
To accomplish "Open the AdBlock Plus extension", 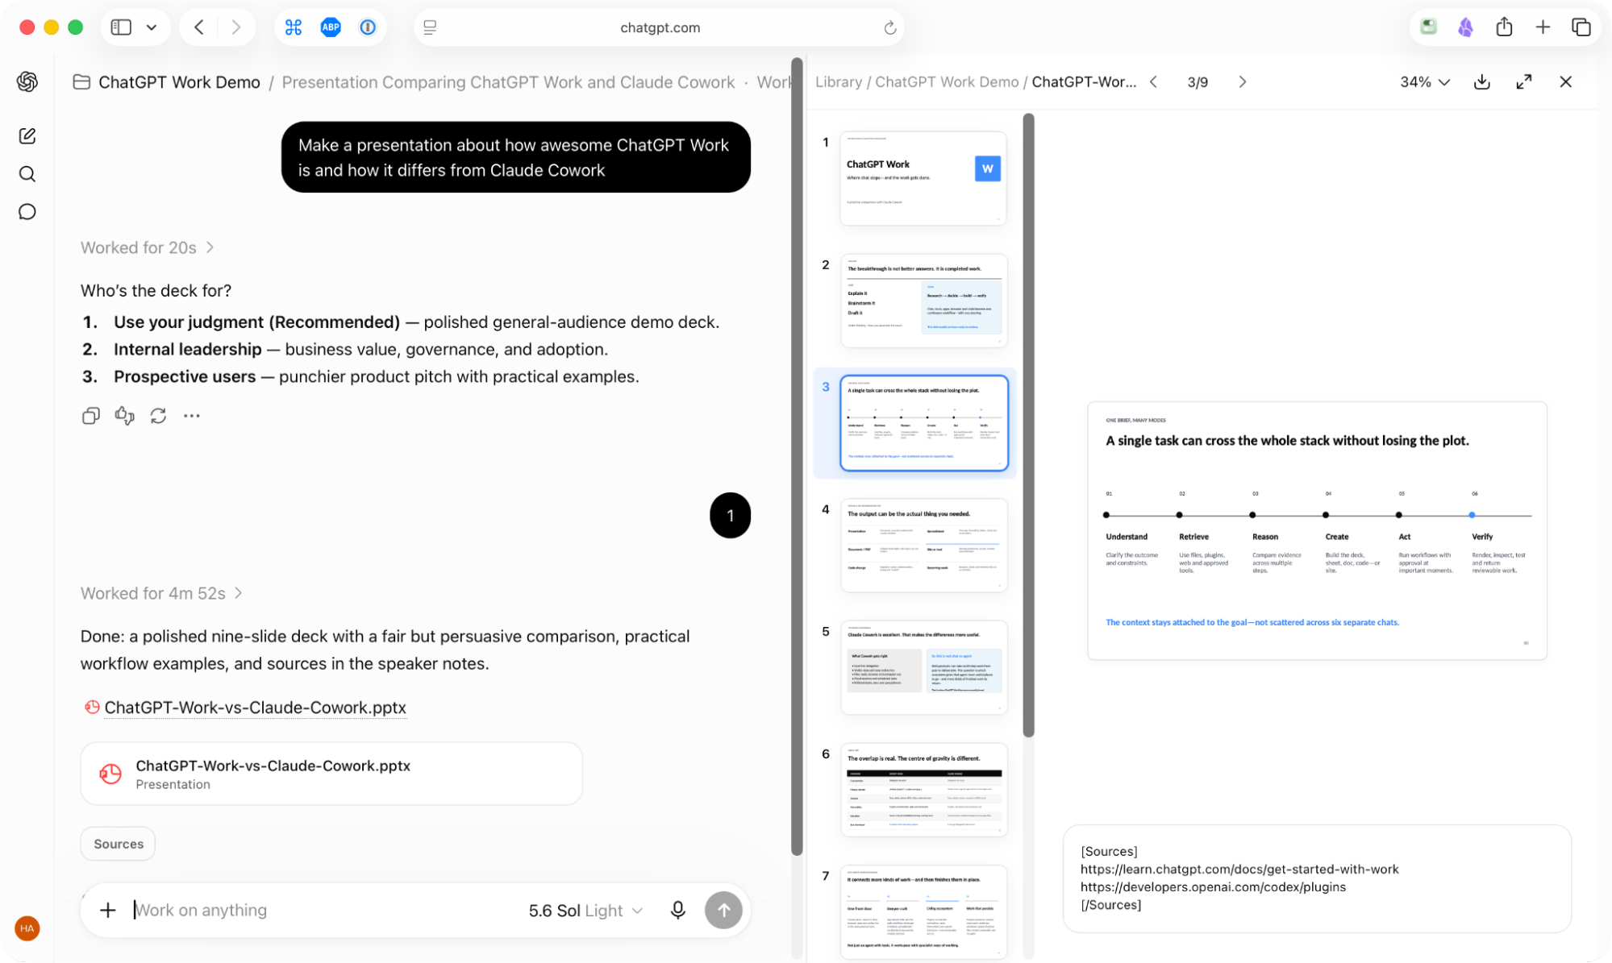I will pyautogui.click(x=331, y=27).
